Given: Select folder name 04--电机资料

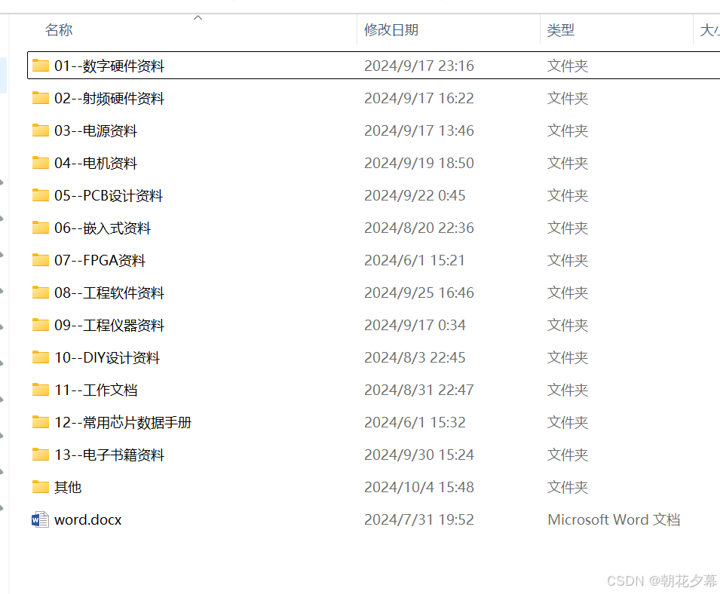Looking at the screenshot, I should (96, 163).
